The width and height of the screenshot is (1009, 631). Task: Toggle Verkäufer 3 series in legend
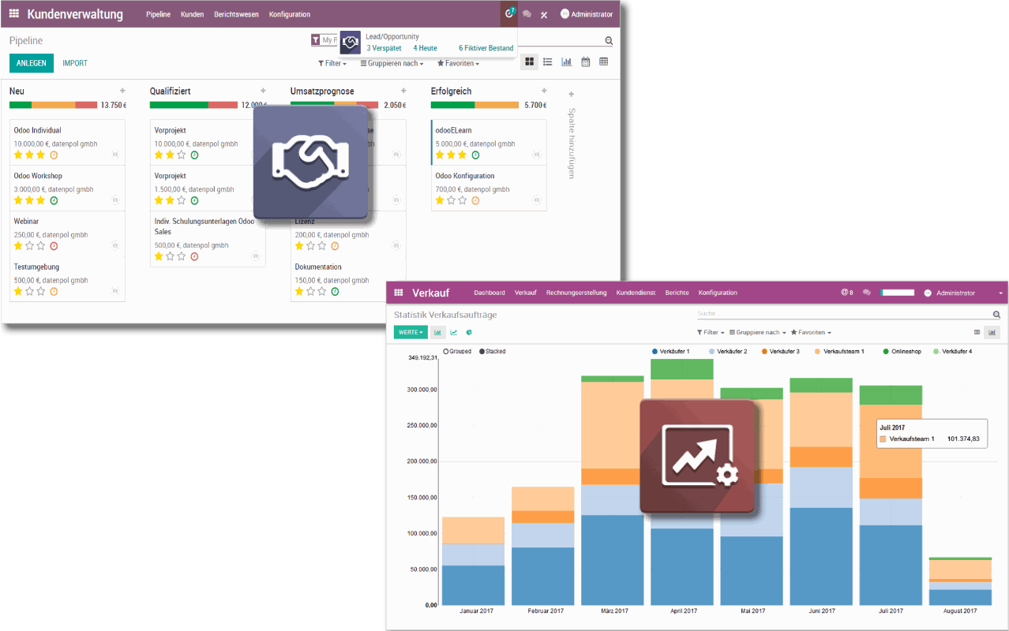tap(781, 351)
